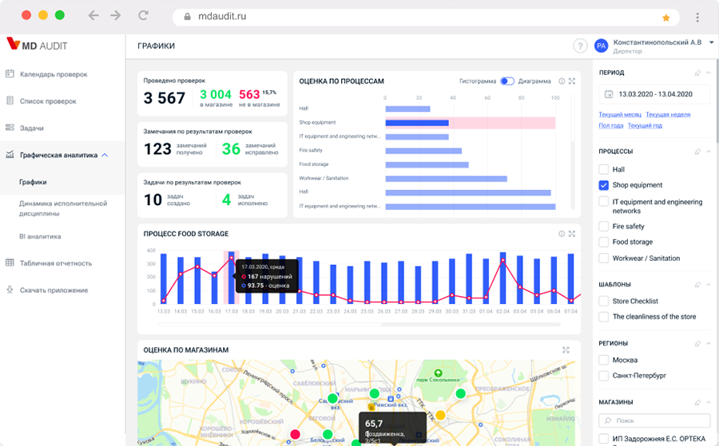
Task: Click the help question mark icon
Action: pos(581,46)
